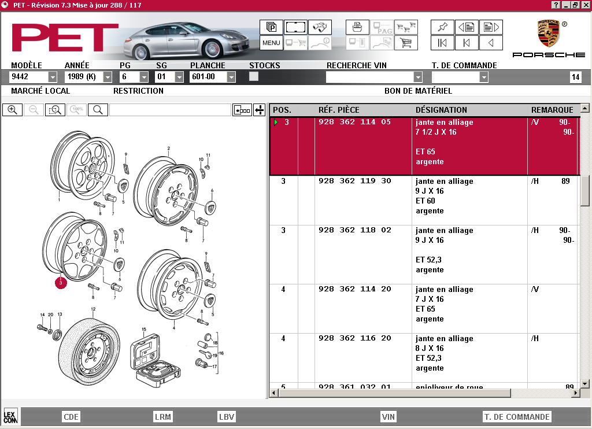Expand the SG dropdown
Image resolution: width=592 pixels, height=429 pixels.
(x=179, y=77)
